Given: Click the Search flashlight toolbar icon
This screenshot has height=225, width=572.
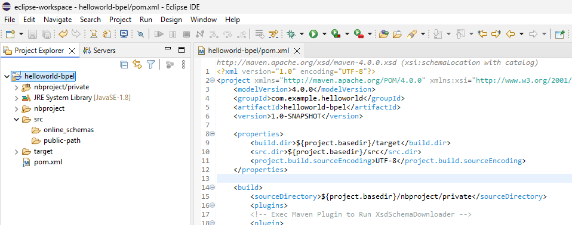Looking at the screenshot, I should point(412,34).
